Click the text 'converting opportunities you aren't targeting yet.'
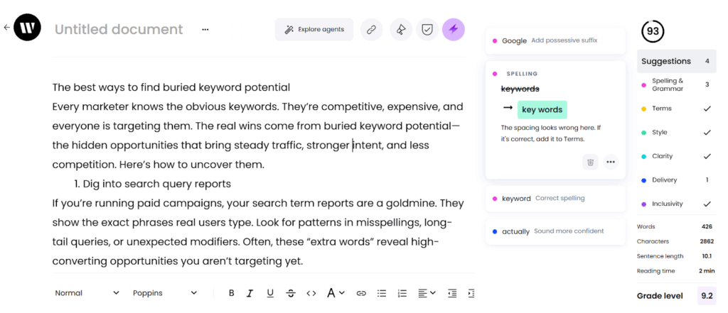 pos(177,261)
